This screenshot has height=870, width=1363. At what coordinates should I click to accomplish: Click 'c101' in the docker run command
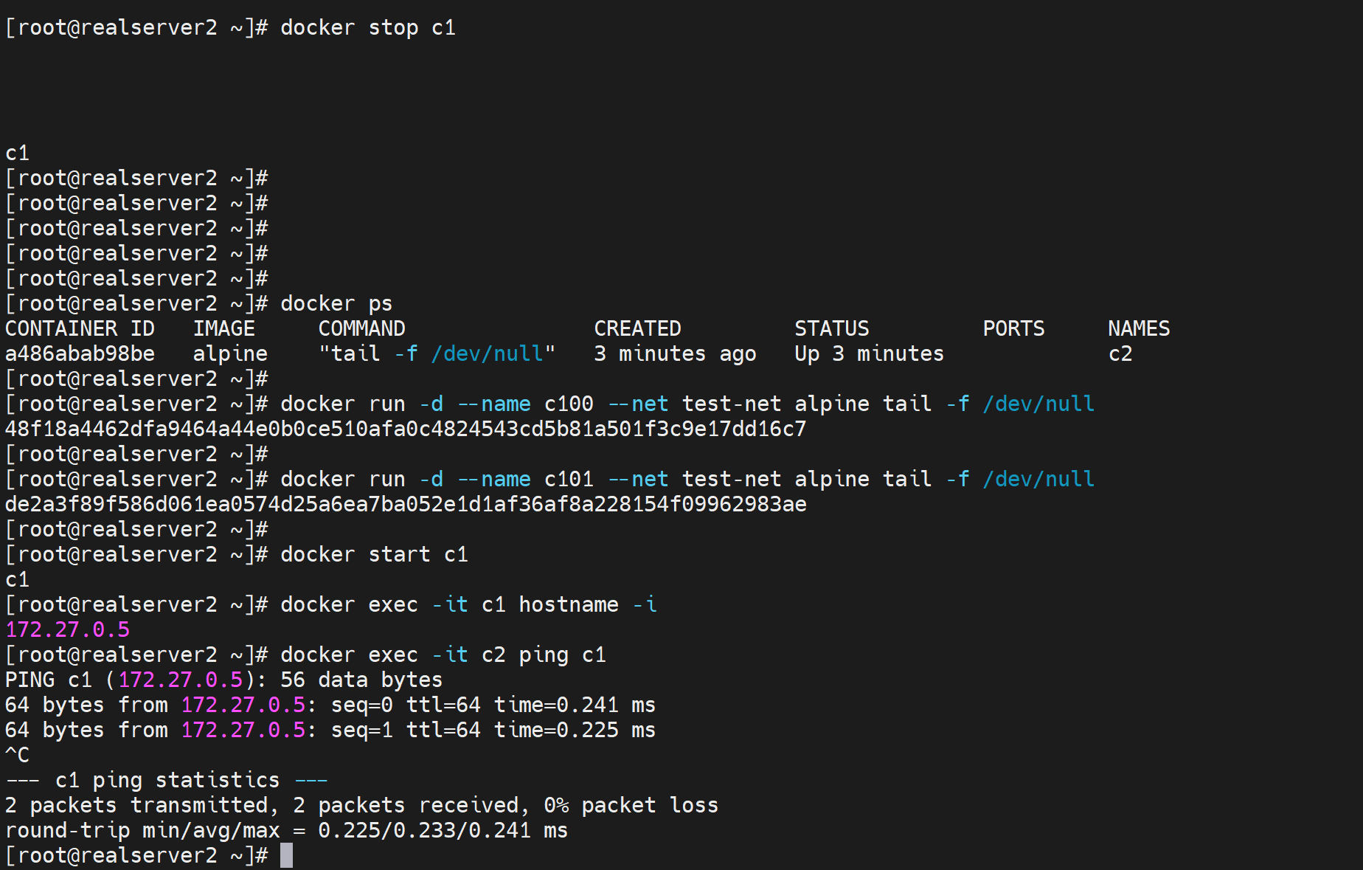568,480
